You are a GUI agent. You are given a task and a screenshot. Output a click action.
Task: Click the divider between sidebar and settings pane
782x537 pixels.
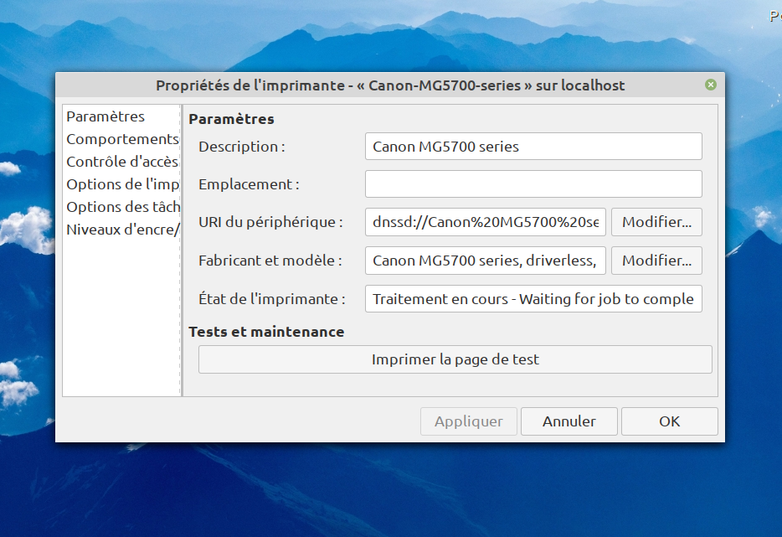click(182, 250)
